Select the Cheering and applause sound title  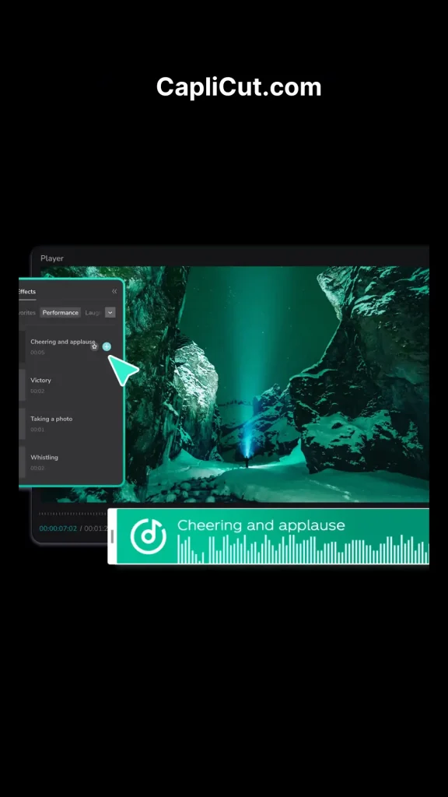(x=62, y=342)
